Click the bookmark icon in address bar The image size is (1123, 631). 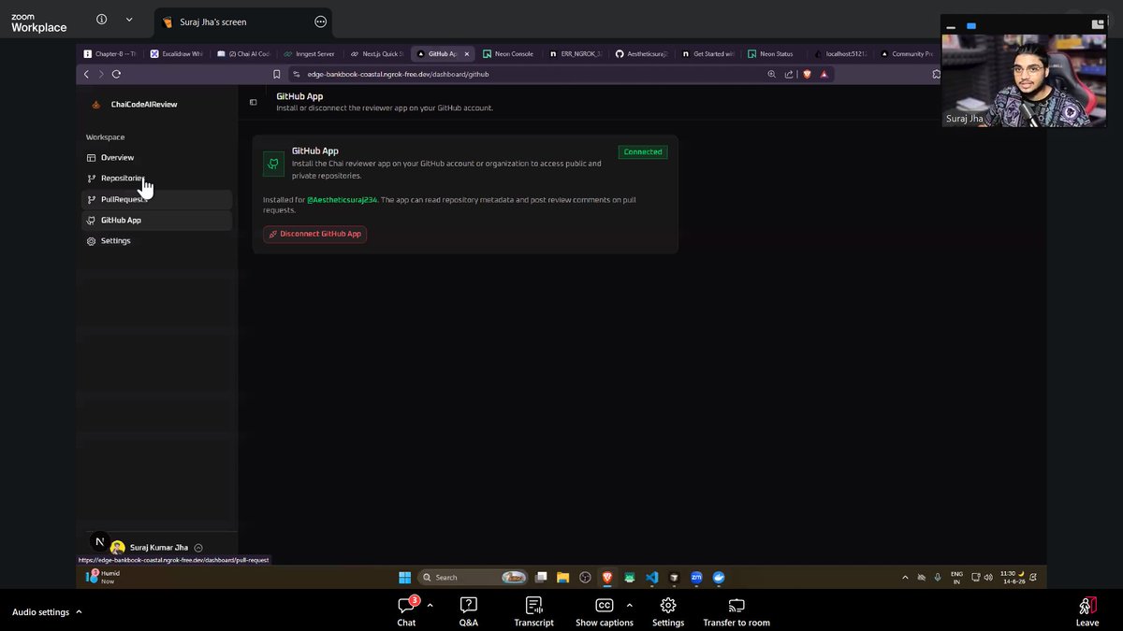click(x=276, y=74)
